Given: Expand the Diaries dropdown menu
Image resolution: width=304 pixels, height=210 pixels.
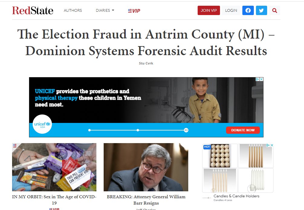Looking at the screenshot, I should [x=105, y=11].
